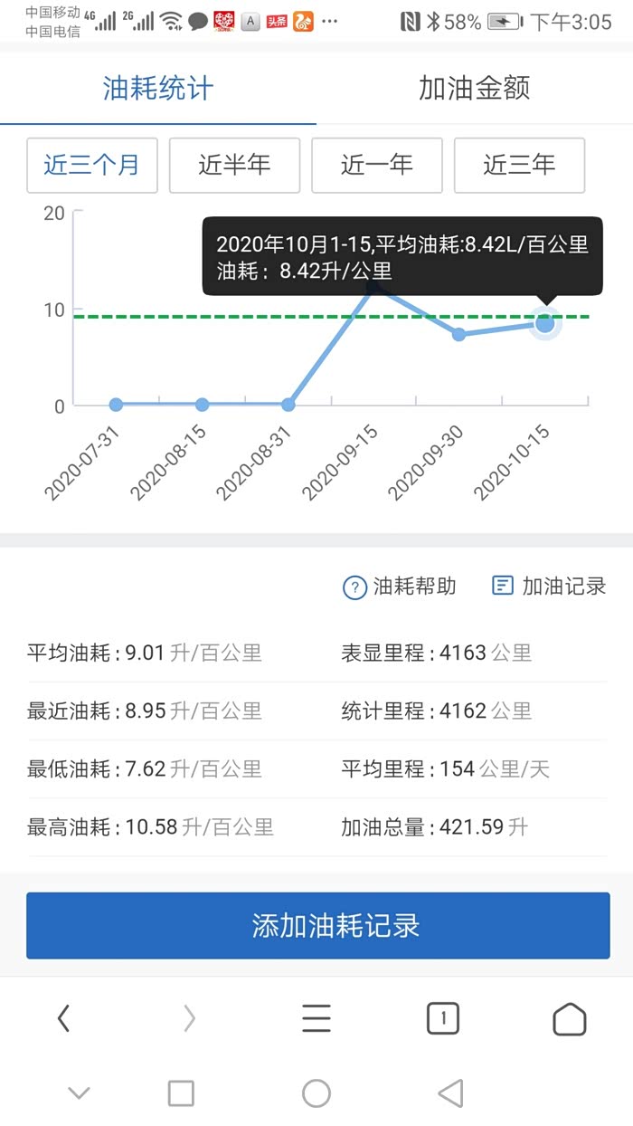Screen dimensions: 633x1126
Task: Open the browser hamburger menu
Action: (316, 1018)
